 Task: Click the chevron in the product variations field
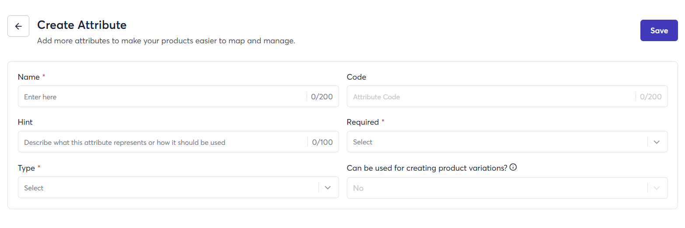click(657, 188)
